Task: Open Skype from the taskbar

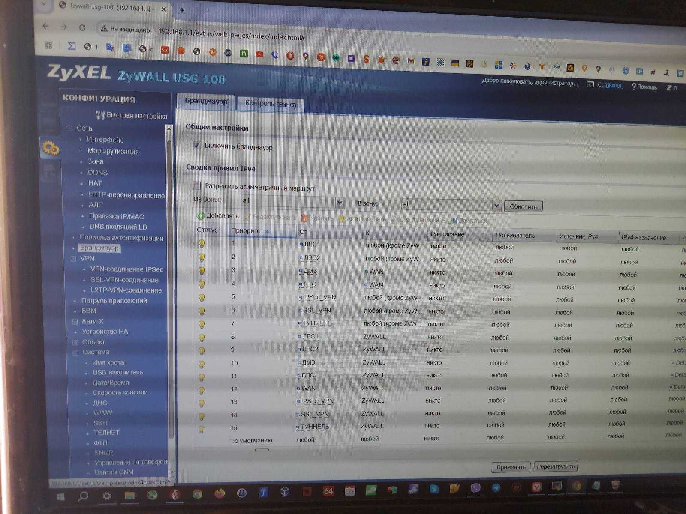Action: tap(434, 488)
